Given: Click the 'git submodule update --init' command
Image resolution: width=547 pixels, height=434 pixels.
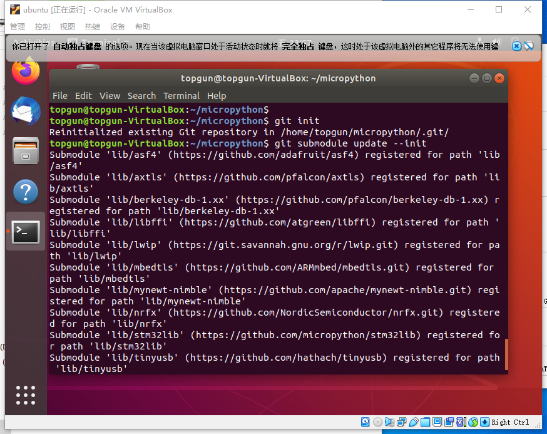Looking at the screenshot, I should coord(350,143).
